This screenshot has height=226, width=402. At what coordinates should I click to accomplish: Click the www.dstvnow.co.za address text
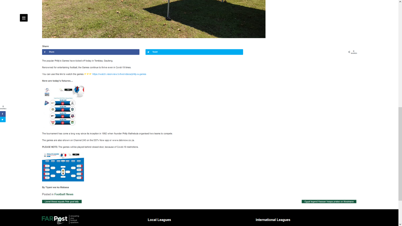pyautogui.click(x=123, y=140)
